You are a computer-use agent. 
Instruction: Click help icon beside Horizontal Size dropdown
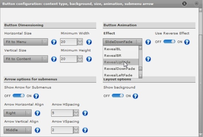(54, 42)
